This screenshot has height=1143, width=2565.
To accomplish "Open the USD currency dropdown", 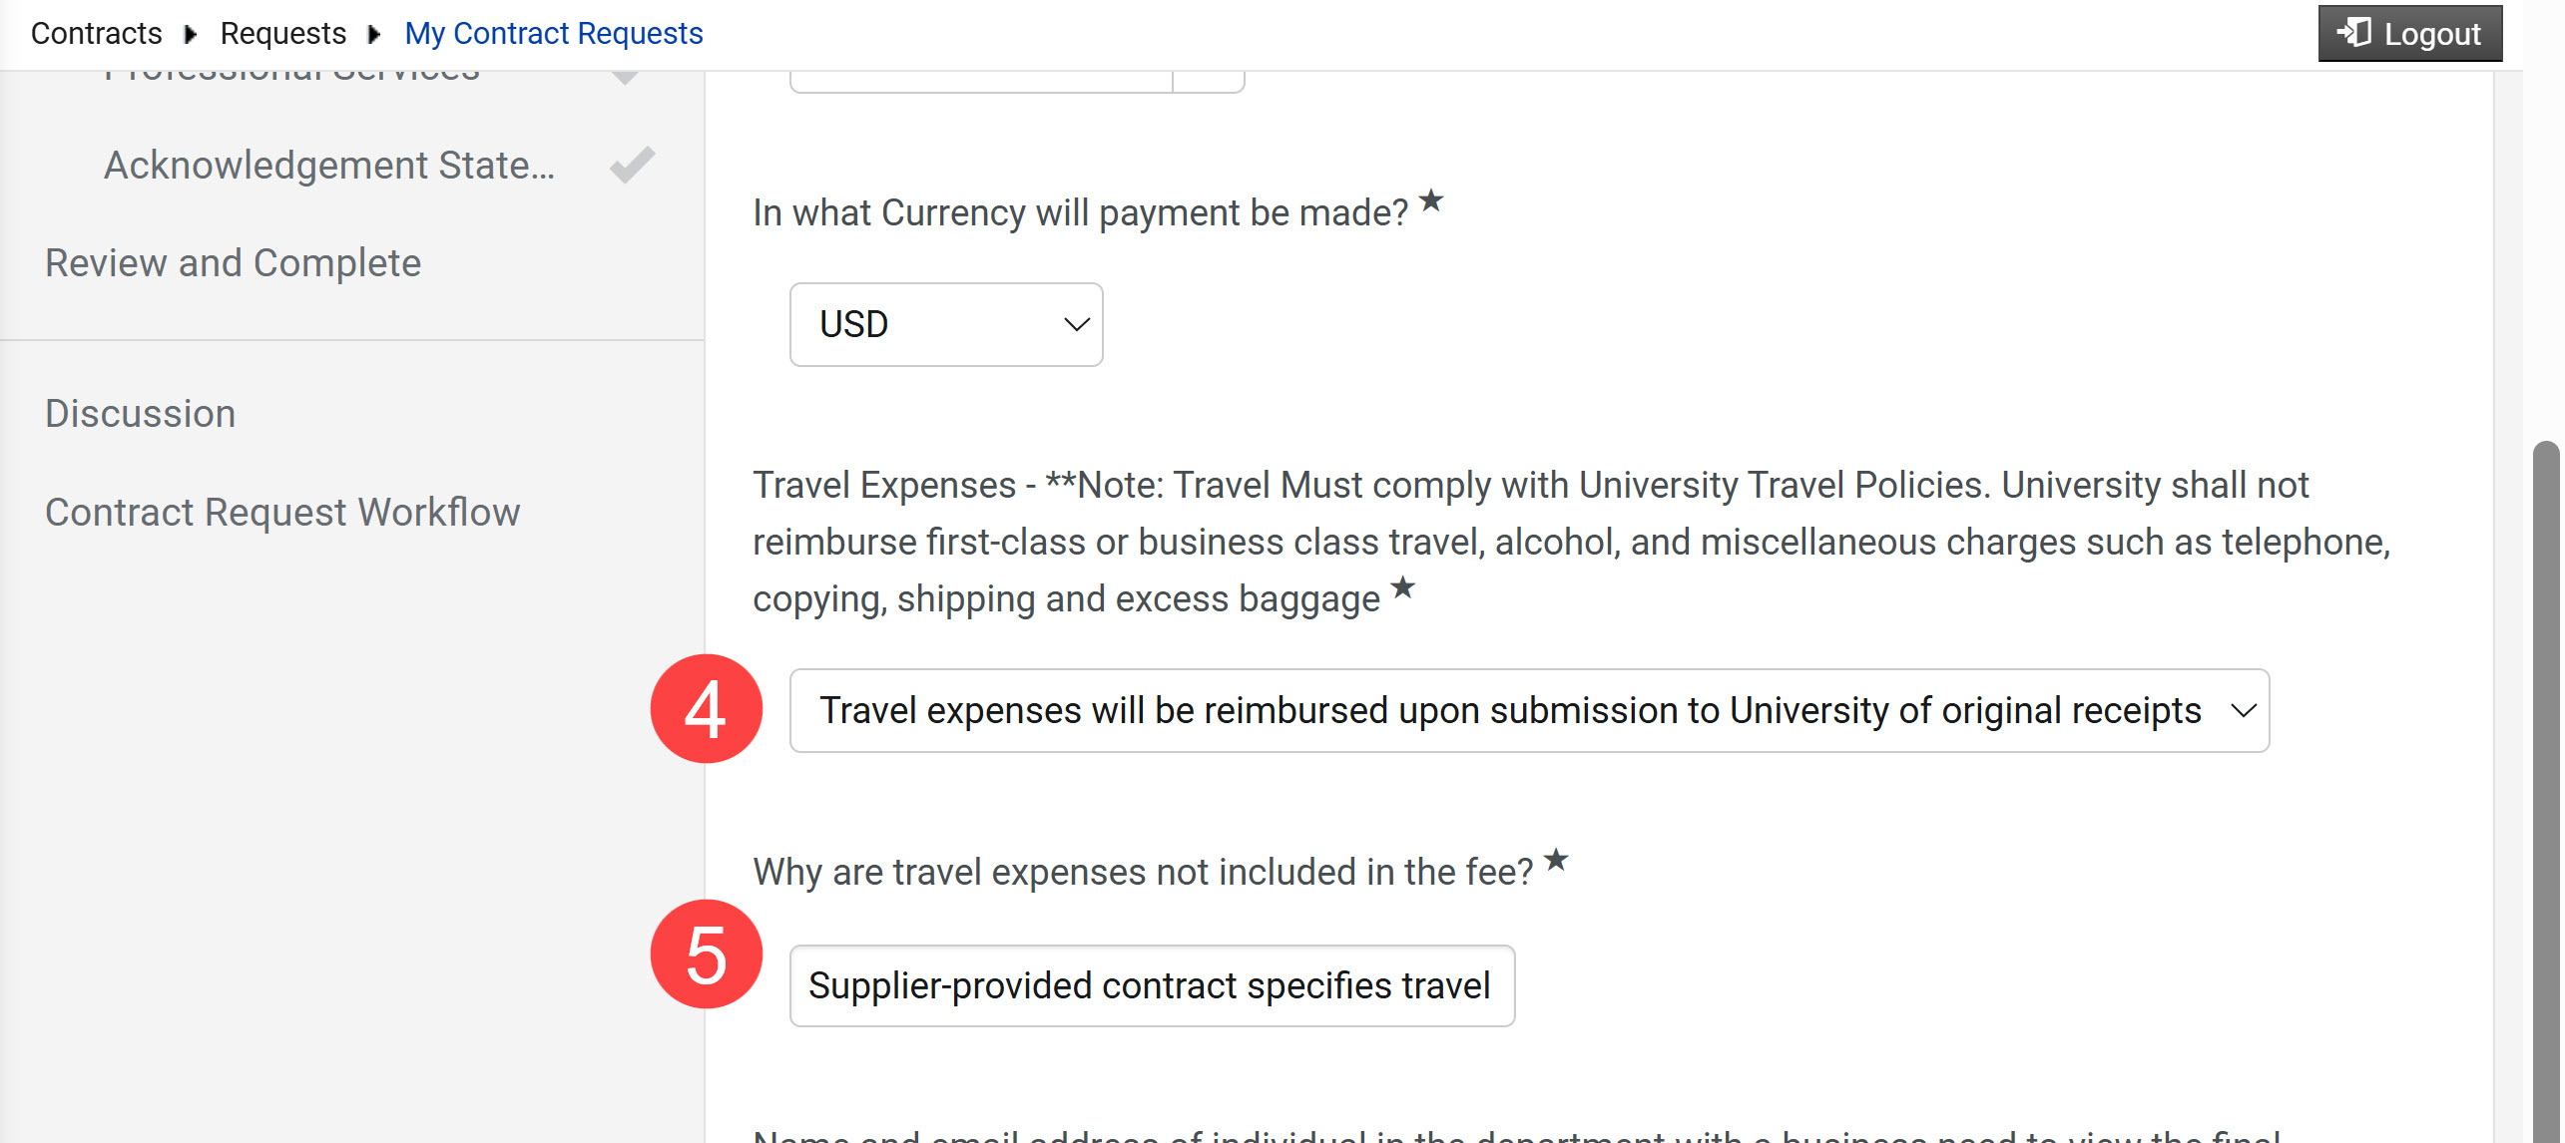I will [946, 324].
